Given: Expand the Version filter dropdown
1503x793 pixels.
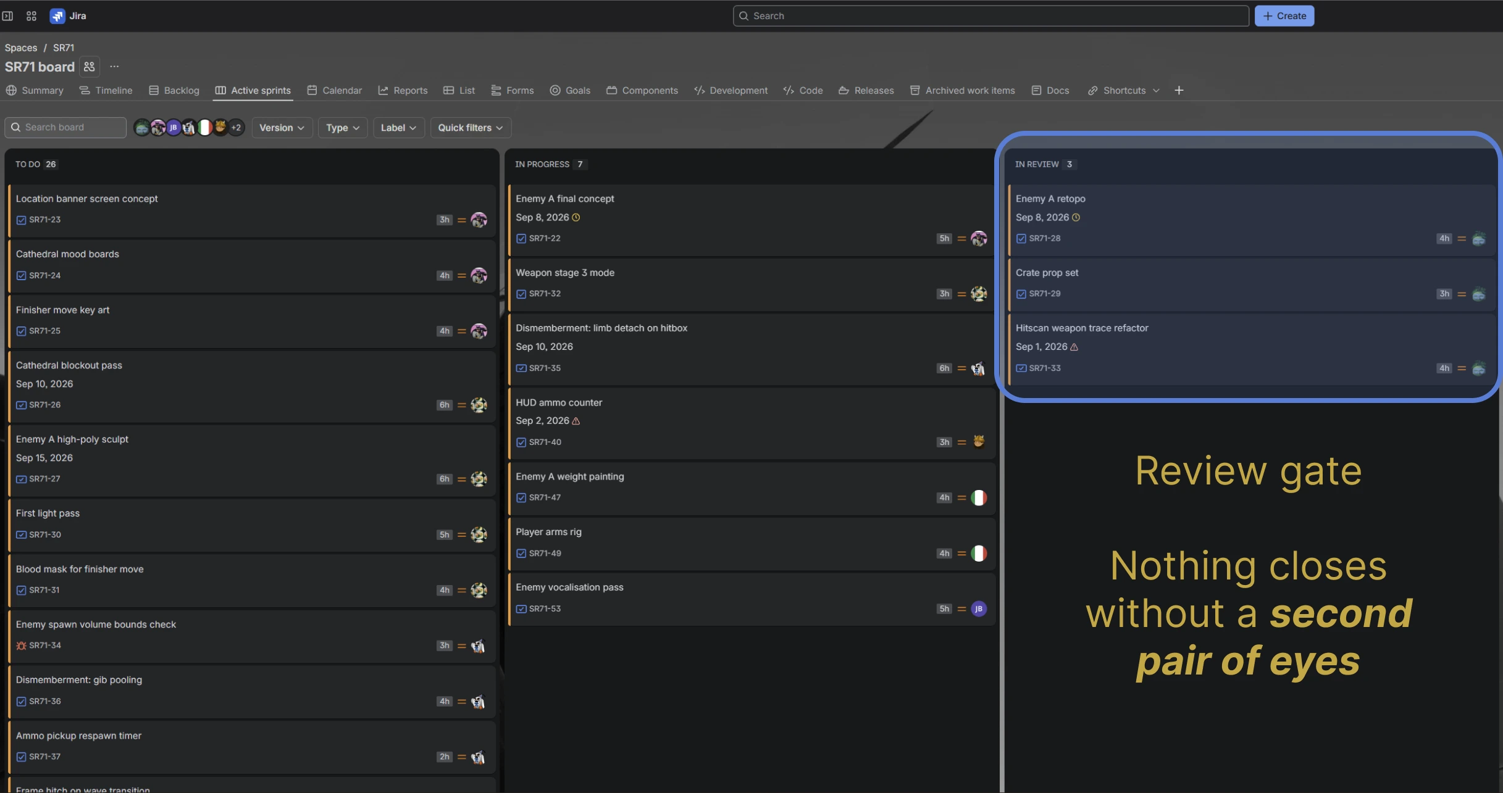Looking at the screenshot, I should (x=282, y=128).
